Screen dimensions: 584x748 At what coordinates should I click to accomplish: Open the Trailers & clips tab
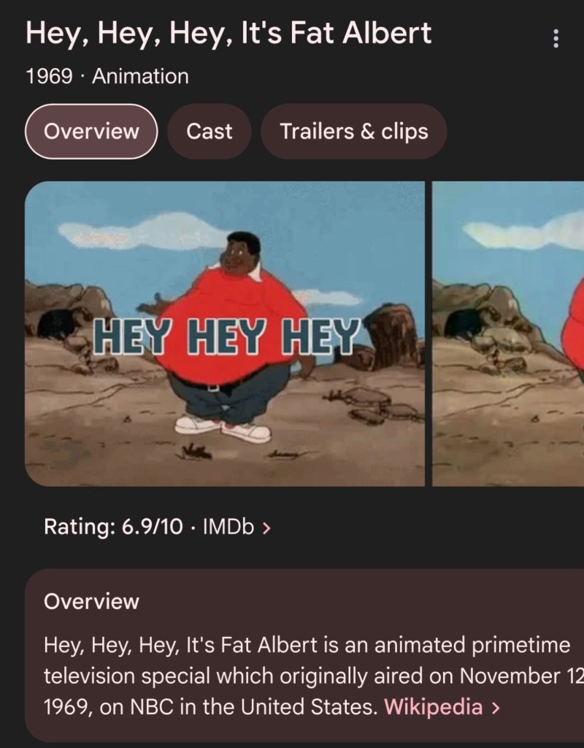pos(354,131)
